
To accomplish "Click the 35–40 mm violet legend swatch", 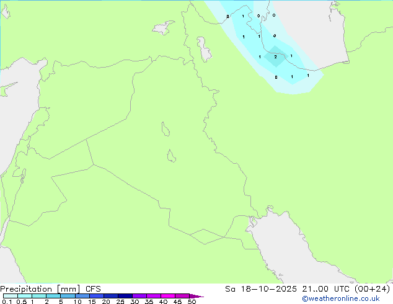I will [154, 296].
